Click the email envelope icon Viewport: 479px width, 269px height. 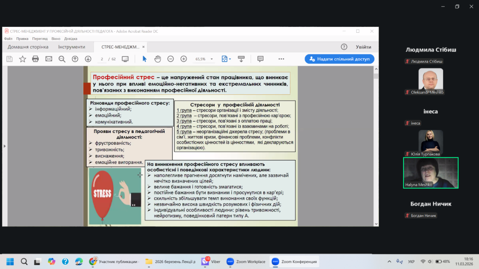pos(49,59)
